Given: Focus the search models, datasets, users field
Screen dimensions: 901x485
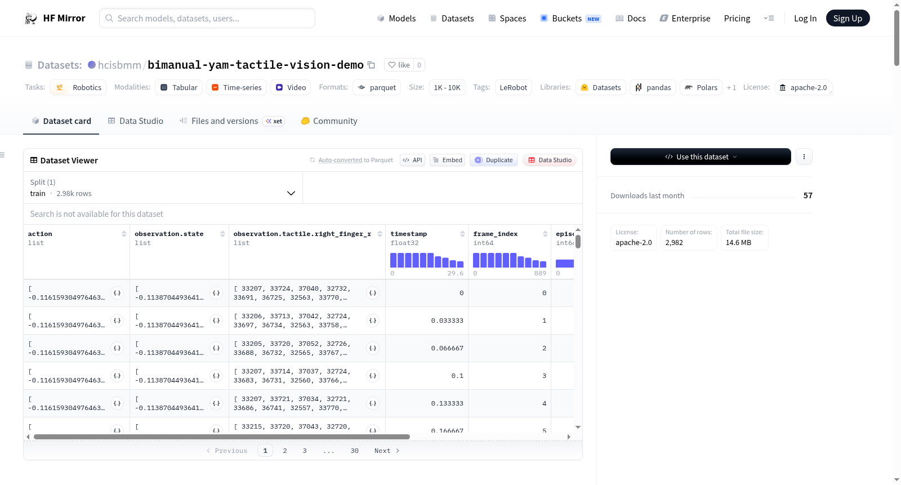Looking at the screenshot, I should point(207,18).
